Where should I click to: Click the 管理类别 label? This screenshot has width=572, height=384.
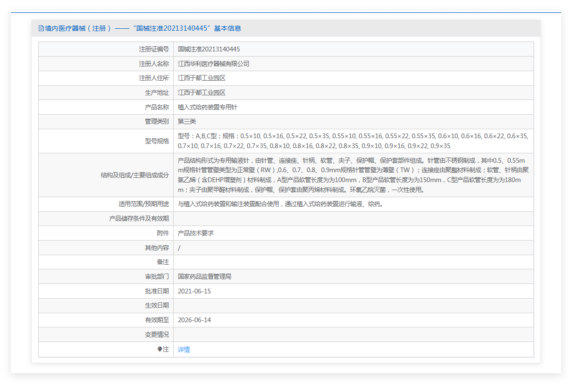click(x=157, y=122)
